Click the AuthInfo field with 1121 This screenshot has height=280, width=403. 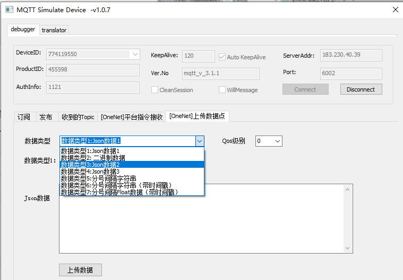click(93, 87)
